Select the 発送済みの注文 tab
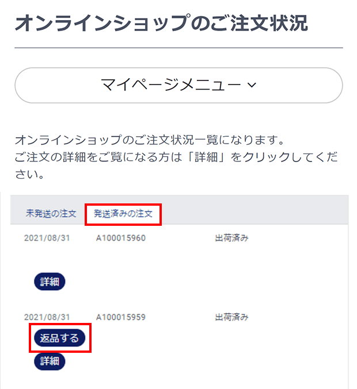 tap(123, 214)
